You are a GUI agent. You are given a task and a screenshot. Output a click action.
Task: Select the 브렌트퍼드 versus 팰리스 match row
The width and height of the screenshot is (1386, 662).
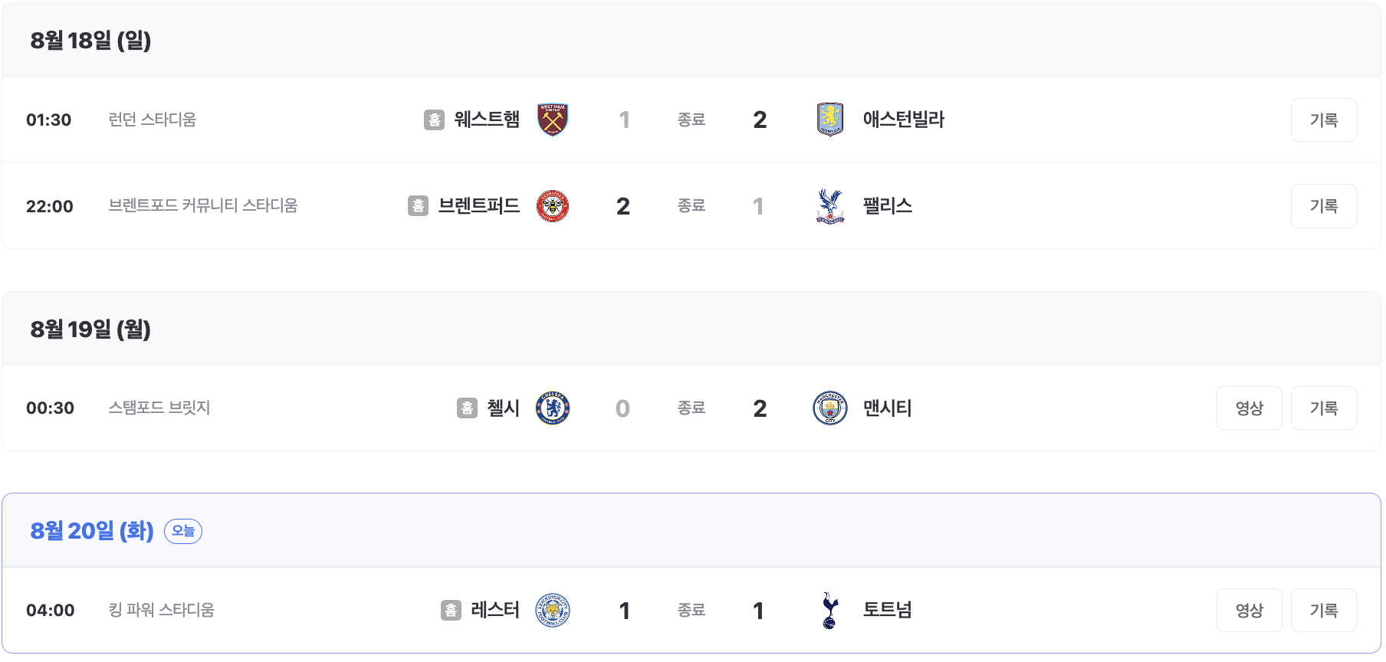[690, 206]
